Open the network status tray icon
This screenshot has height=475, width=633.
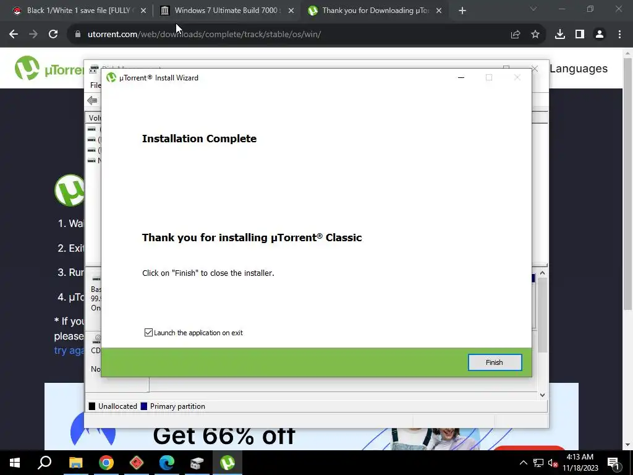(538, 463)
